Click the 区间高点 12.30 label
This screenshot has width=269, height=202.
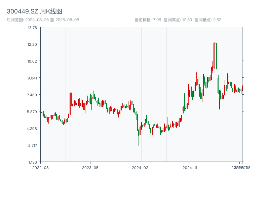[178, 20]
